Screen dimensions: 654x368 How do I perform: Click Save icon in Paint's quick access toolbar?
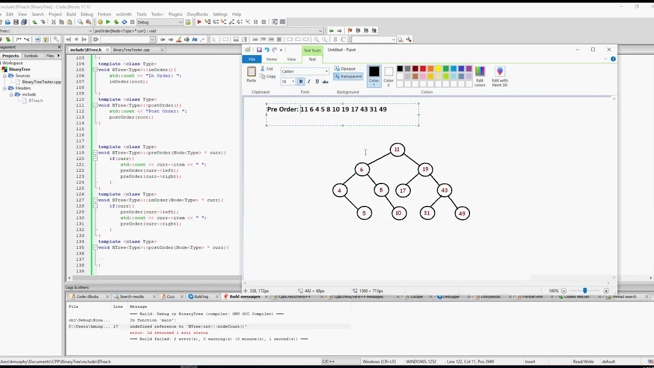259,50
